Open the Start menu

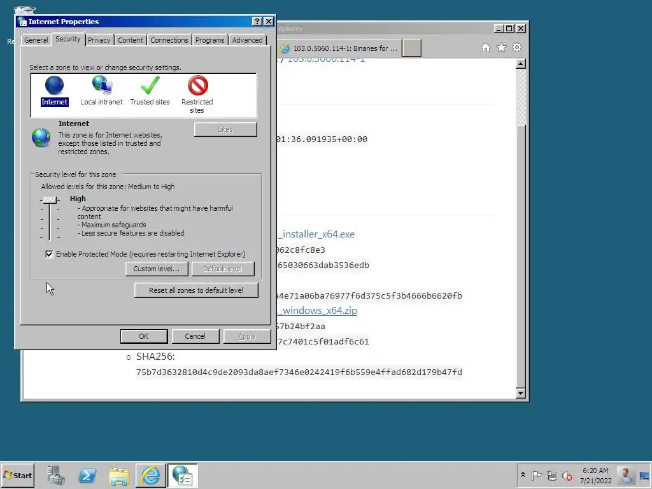[x=17, y=475]
